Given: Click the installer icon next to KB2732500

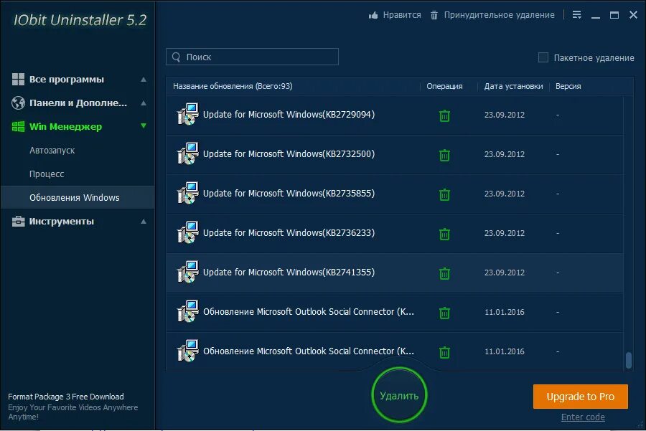Looking at the screenshot, I should (188, 153).
